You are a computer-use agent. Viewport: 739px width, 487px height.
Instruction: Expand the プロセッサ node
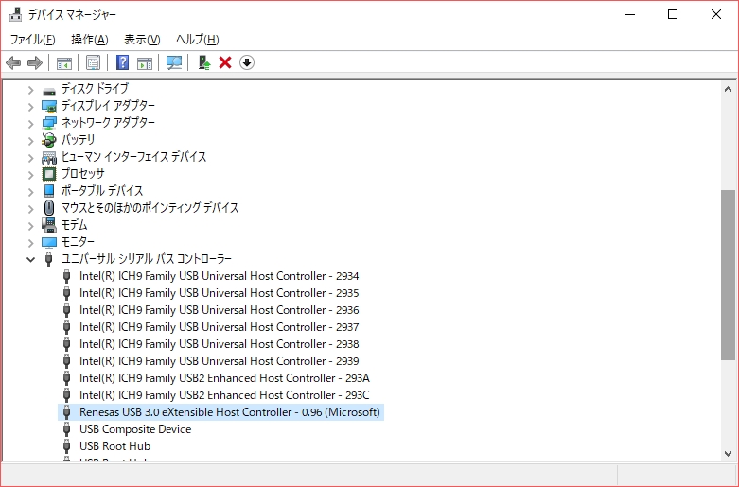(30, 174)
